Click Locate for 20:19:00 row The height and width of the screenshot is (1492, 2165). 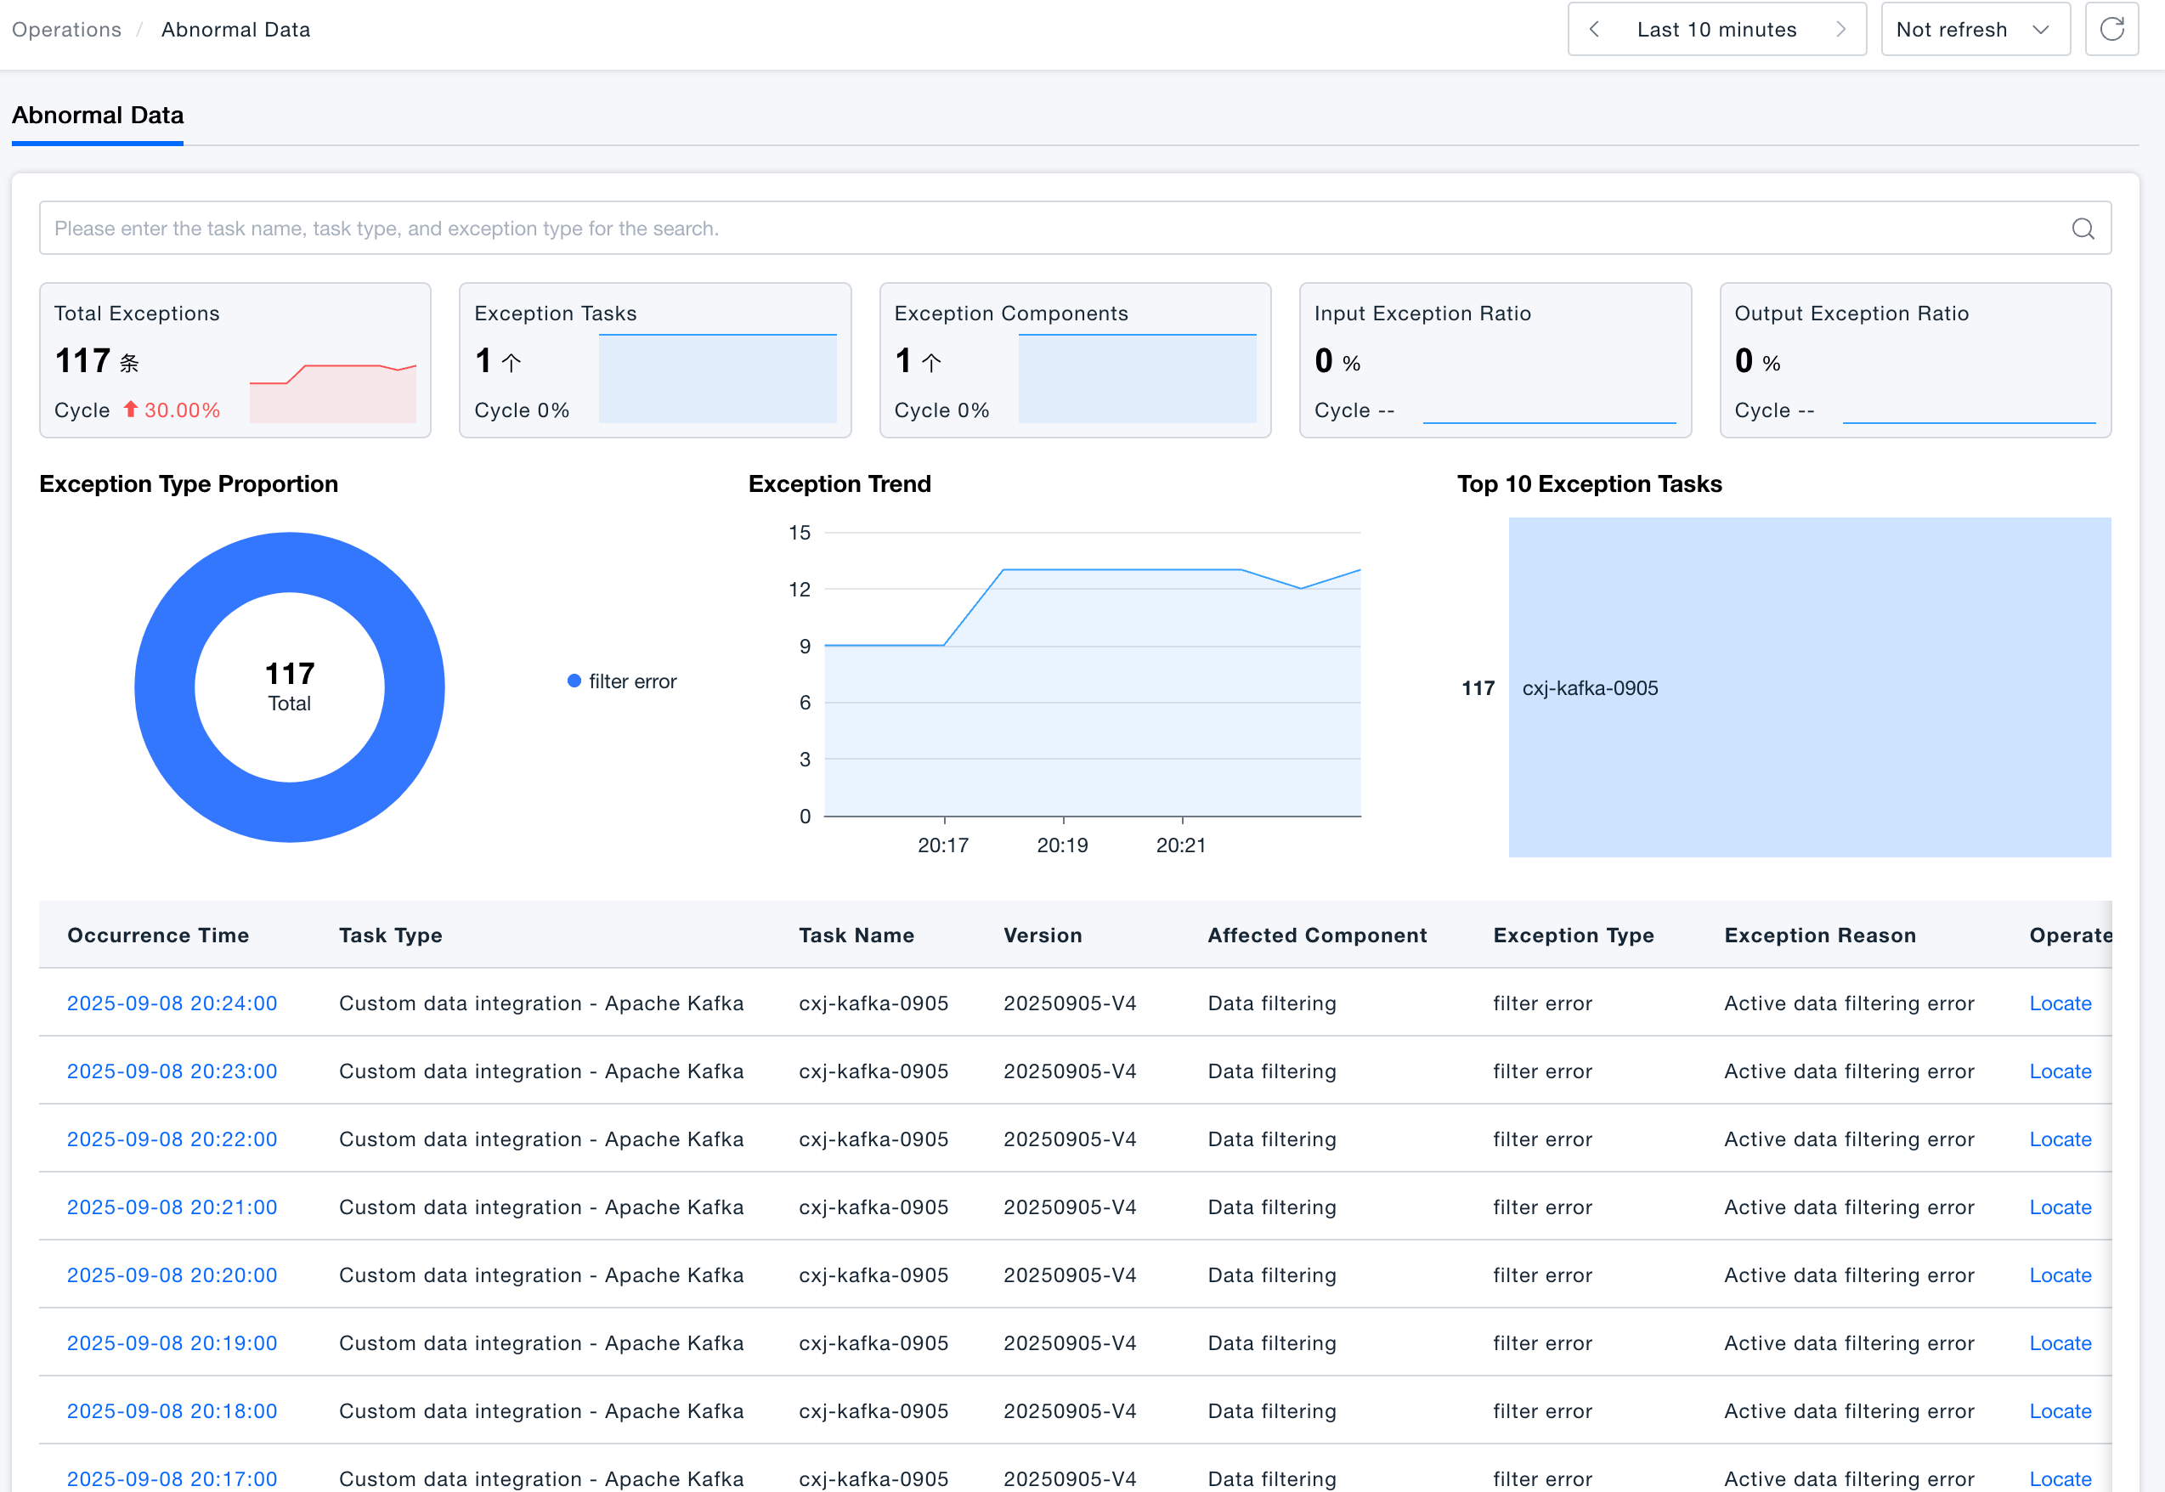(x=2060, y=1342)
